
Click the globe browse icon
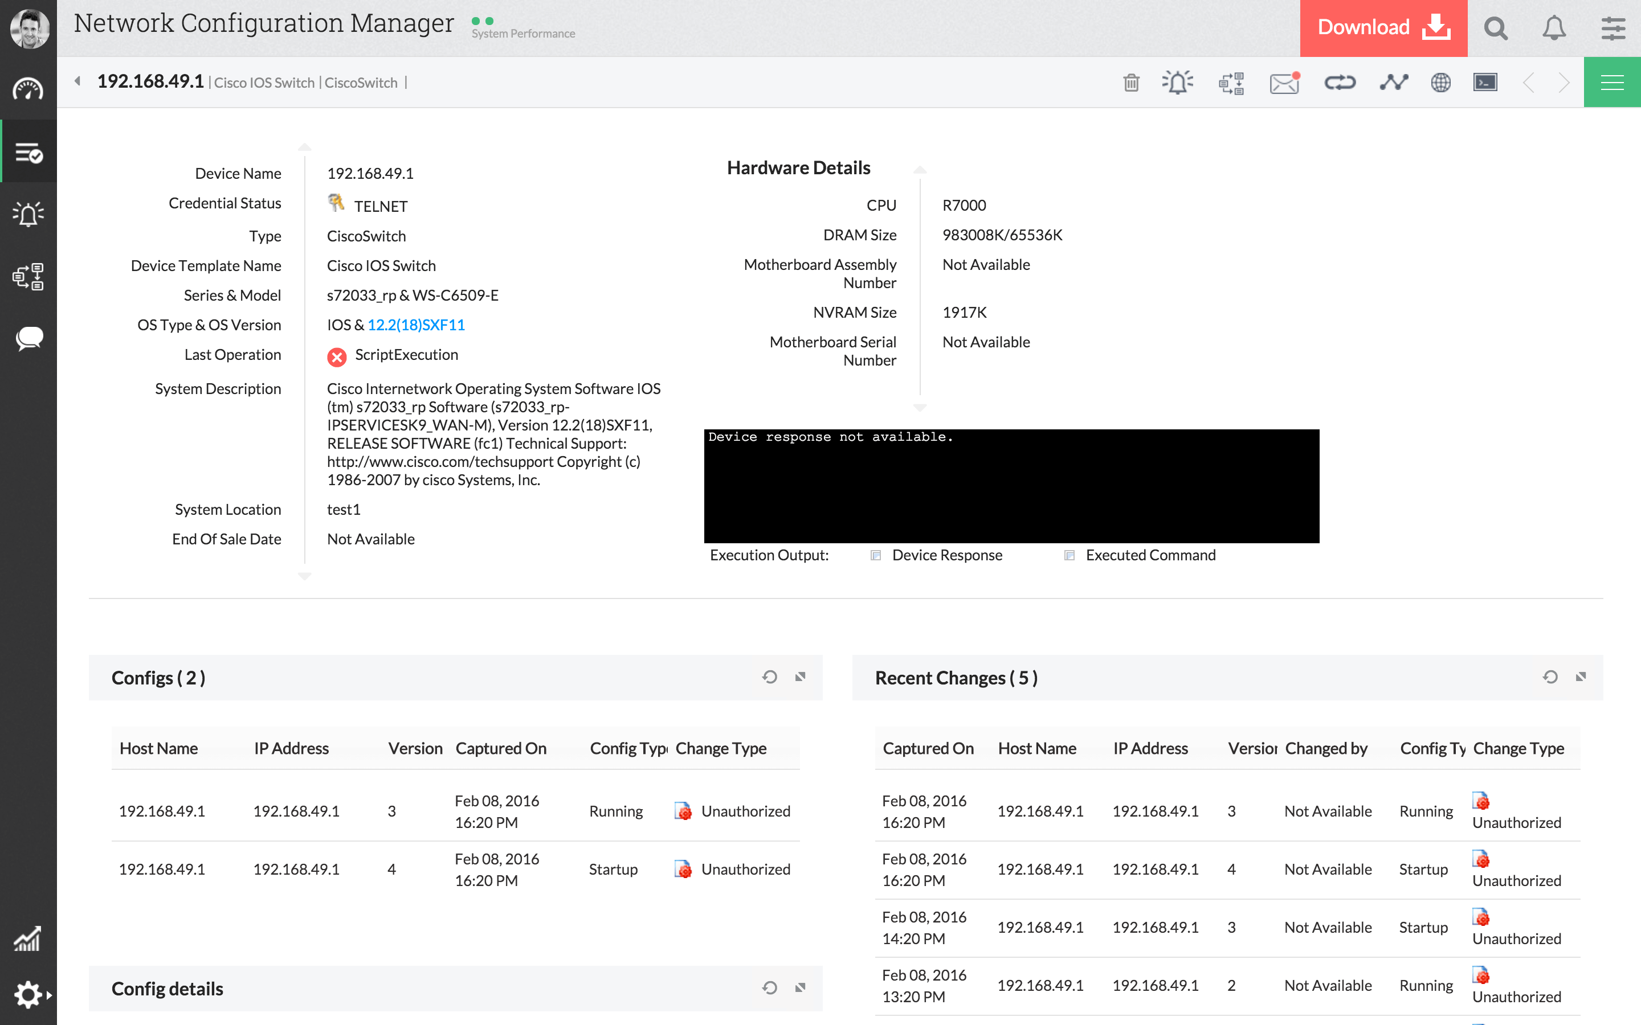pos(1440,83)
